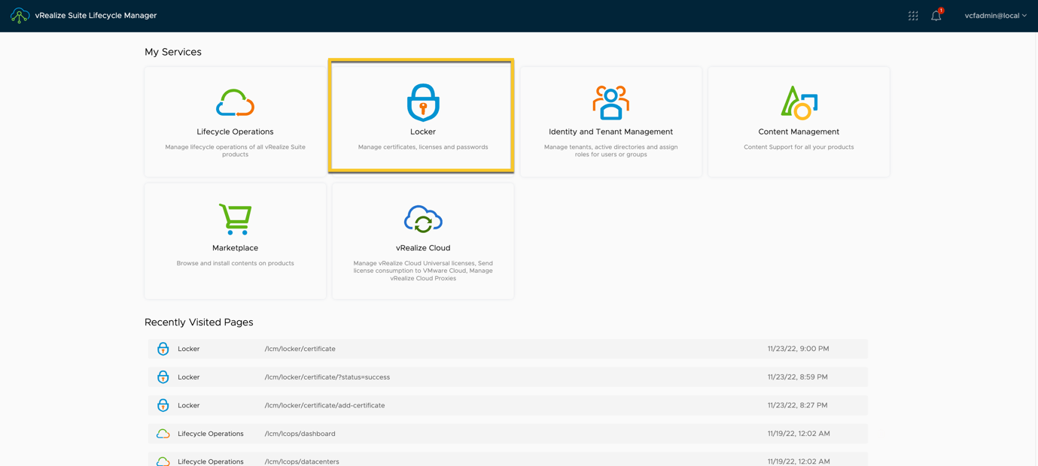Expand the vcfadmin@local user menu

(x=995, y=15)
